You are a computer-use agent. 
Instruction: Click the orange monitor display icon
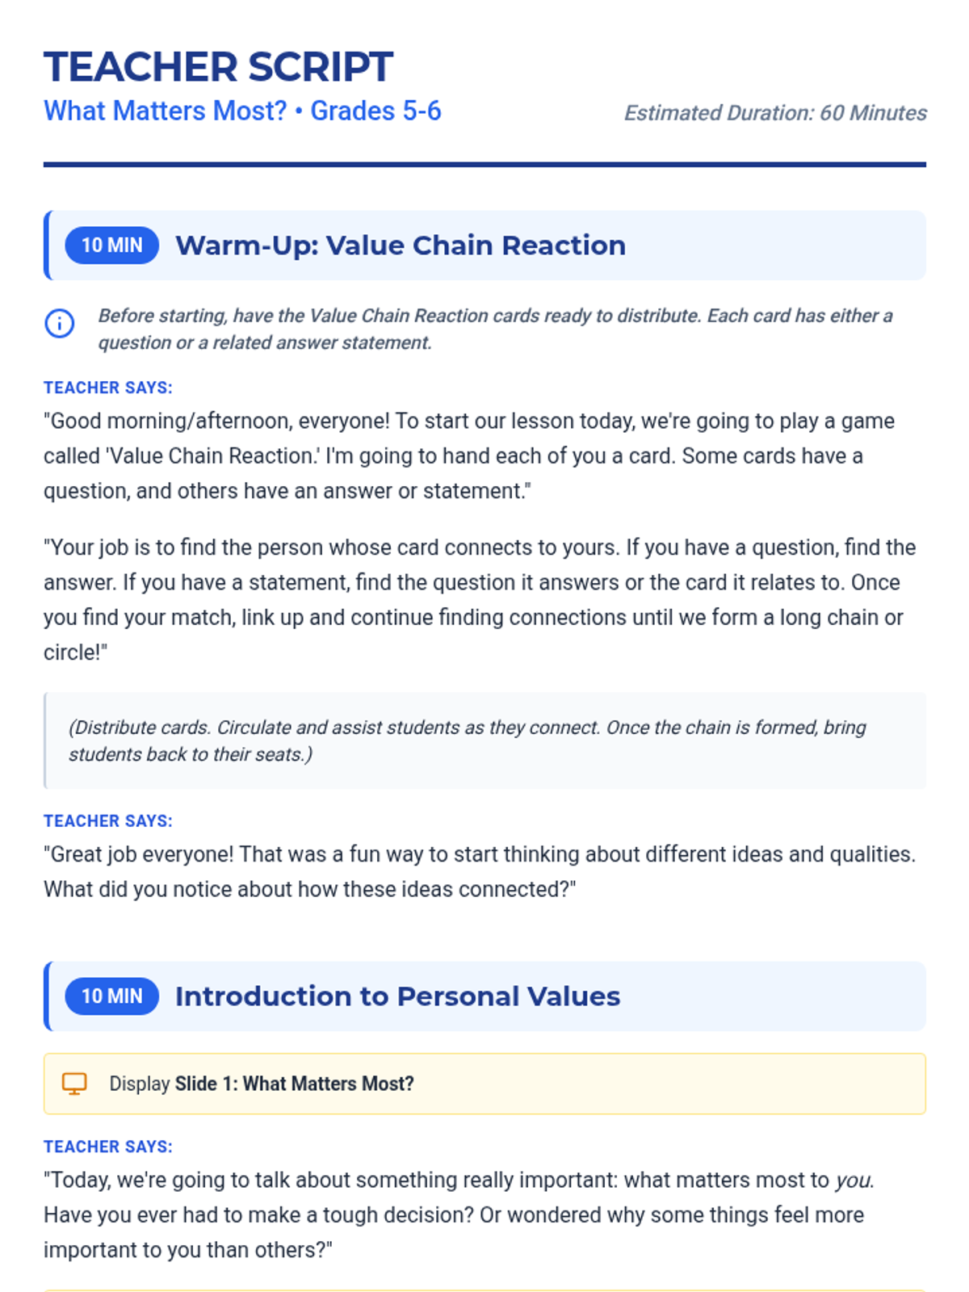point(74,1084)
